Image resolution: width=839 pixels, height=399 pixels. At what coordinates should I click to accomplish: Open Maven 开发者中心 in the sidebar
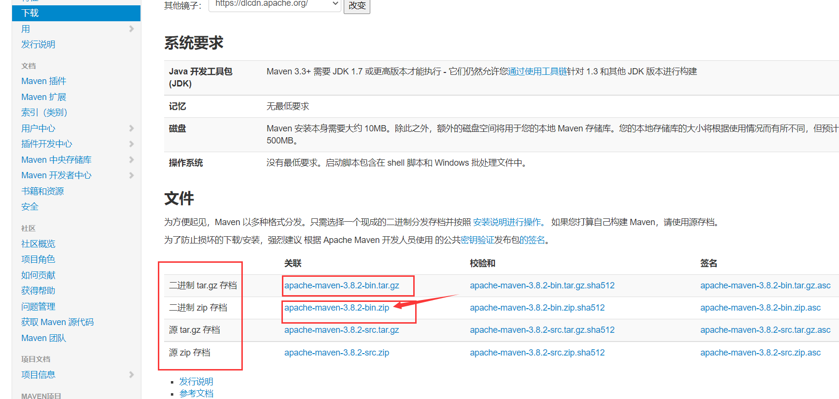pyautogui.click(x=56, y=175)
